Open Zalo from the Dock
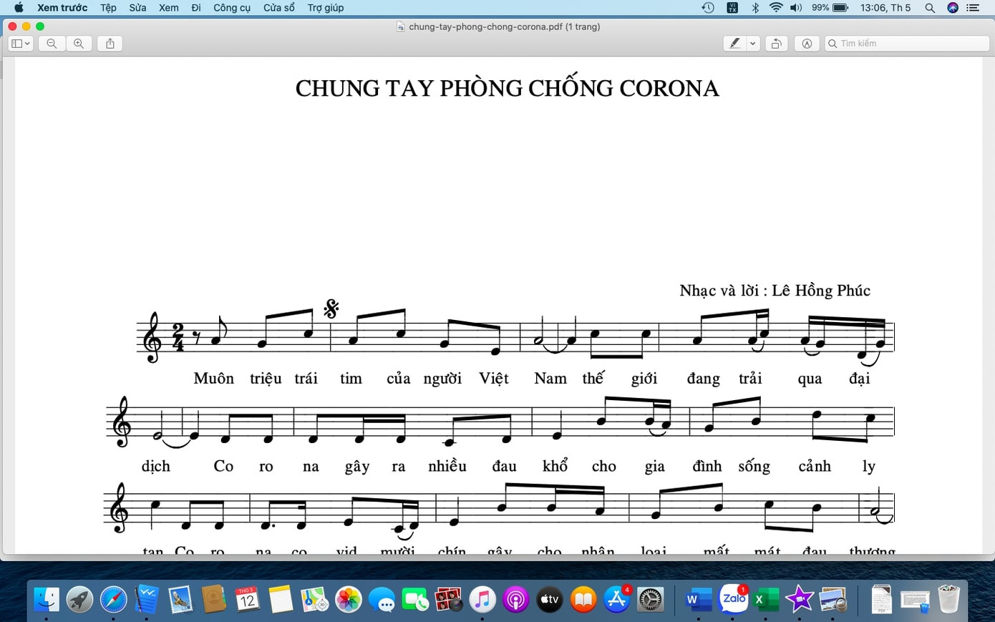The width and height of the screenshot is (995, 622). click(733, 600)
